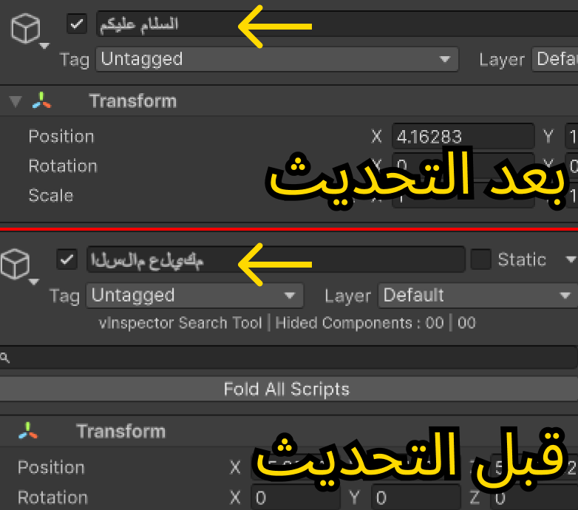Viewport: 578px width, 510px height.
Task: Click the vInspector Search Tool label
Action: 180,323
